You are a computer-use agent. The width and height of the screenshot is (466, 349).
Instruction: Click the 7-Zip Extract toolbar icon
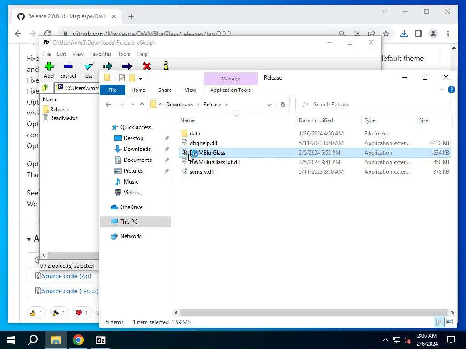click(x=68, y=66)
